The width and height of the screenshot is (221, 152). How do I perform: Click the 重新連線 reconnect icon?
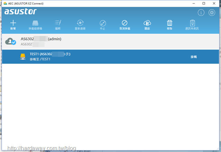(x=80, y=23)
